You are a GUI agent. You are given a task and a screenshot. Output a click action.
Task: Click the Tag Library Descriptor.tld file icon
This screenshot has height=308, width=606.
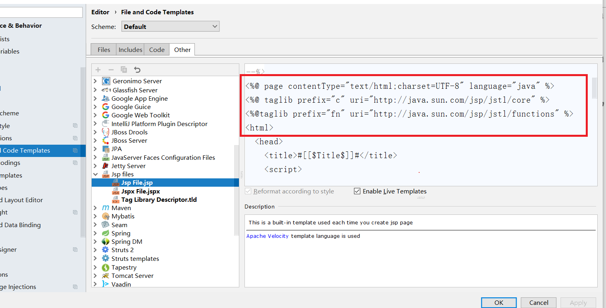(x=115, y=199)
